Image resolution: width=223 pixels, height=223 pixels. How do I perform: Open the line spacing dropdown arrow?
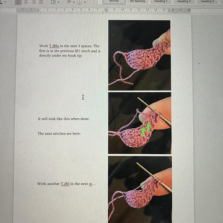click(58, 2)
